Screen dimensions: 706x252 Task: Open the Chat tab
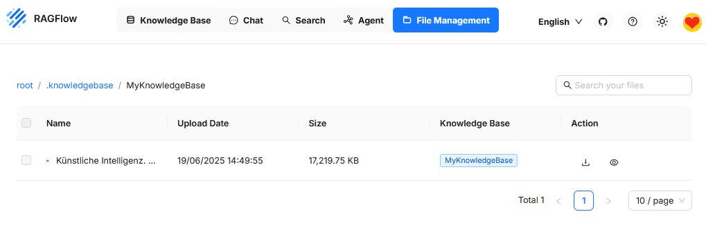(x=246, y=20)
